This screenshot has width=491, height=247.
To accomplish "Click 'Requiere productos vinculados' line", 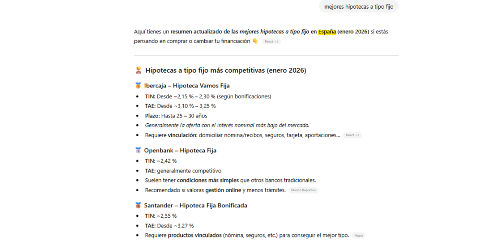I will 247,236.
